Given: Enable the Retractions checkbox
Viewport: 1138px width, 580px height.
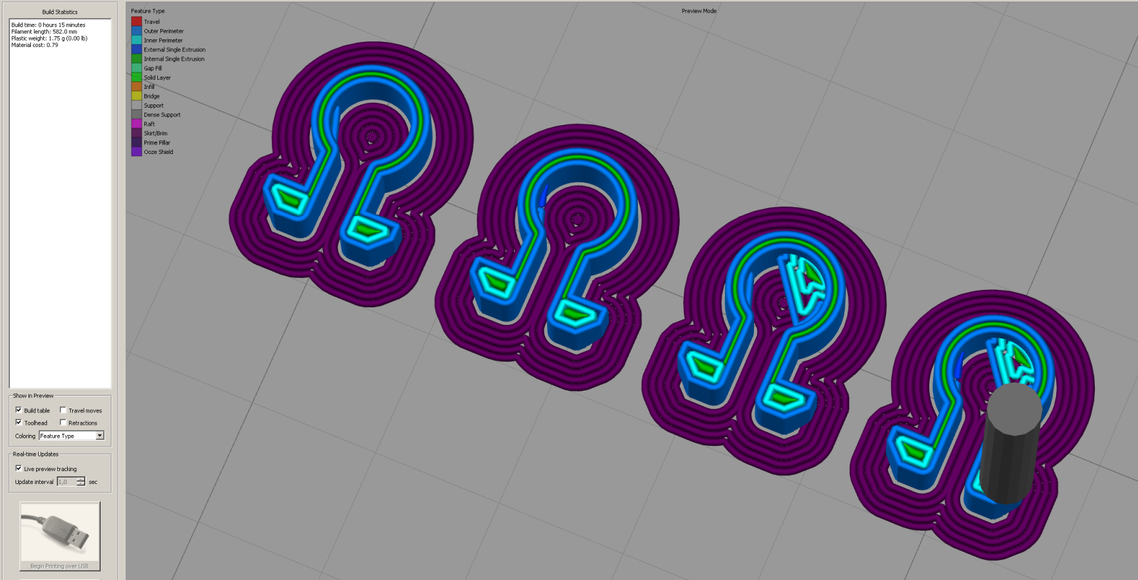Looking at the screenshot, I should (63, 423).
